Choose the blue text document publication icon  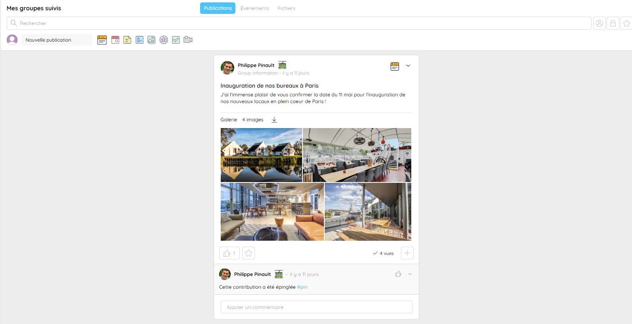(139, 40)
